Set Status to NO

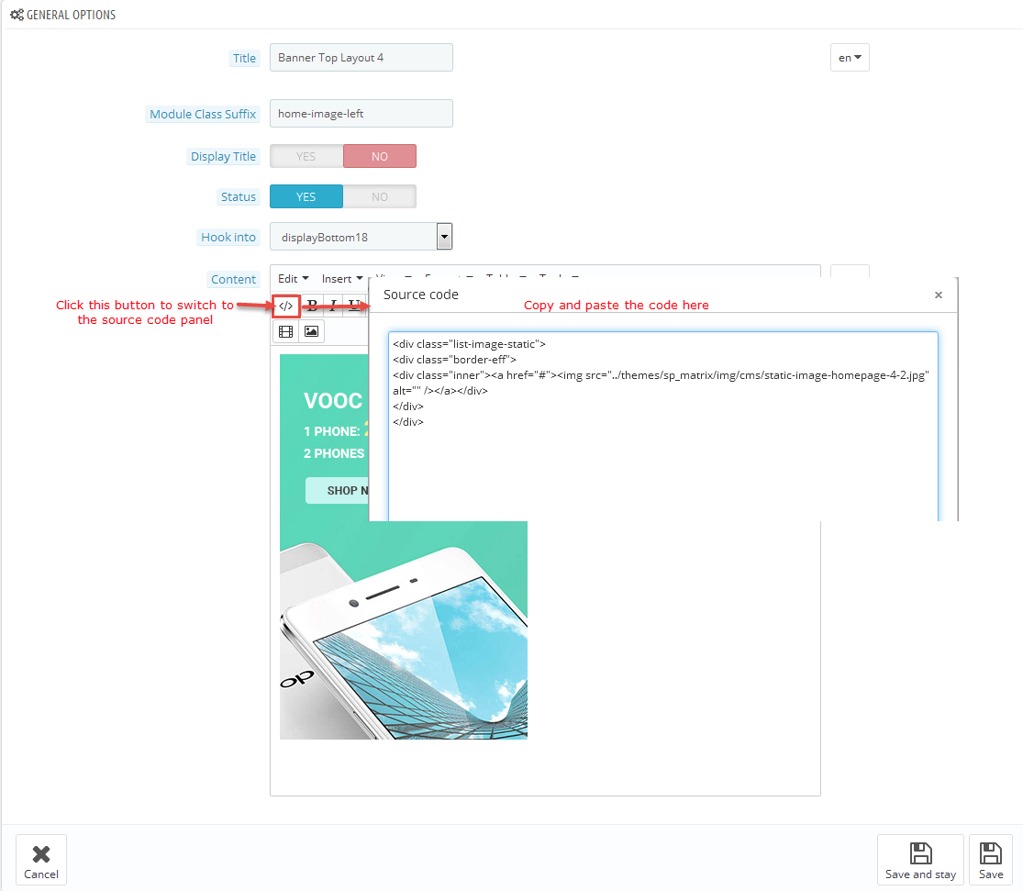click(380, 196)
